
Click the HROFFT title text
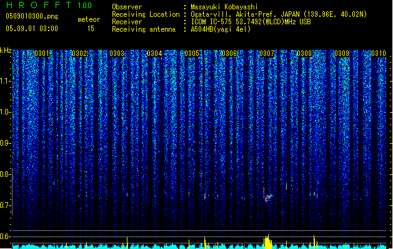pos(39,5)
